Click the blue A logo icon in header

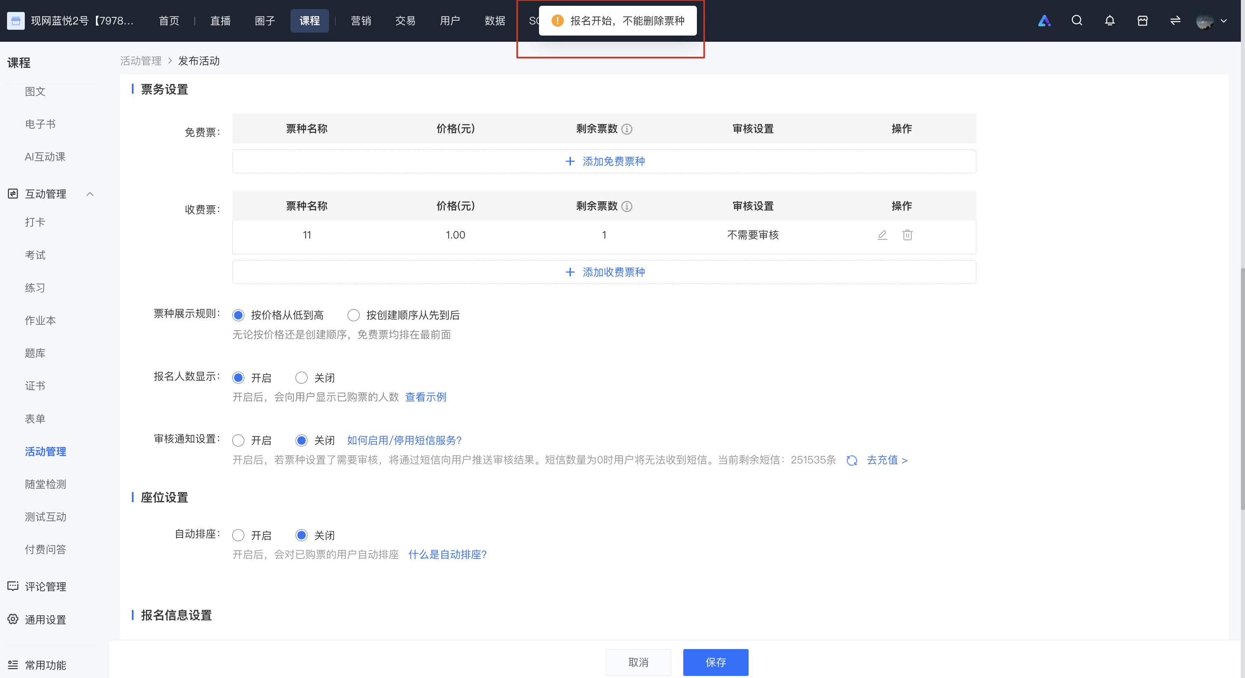(x=1044, y=20)
